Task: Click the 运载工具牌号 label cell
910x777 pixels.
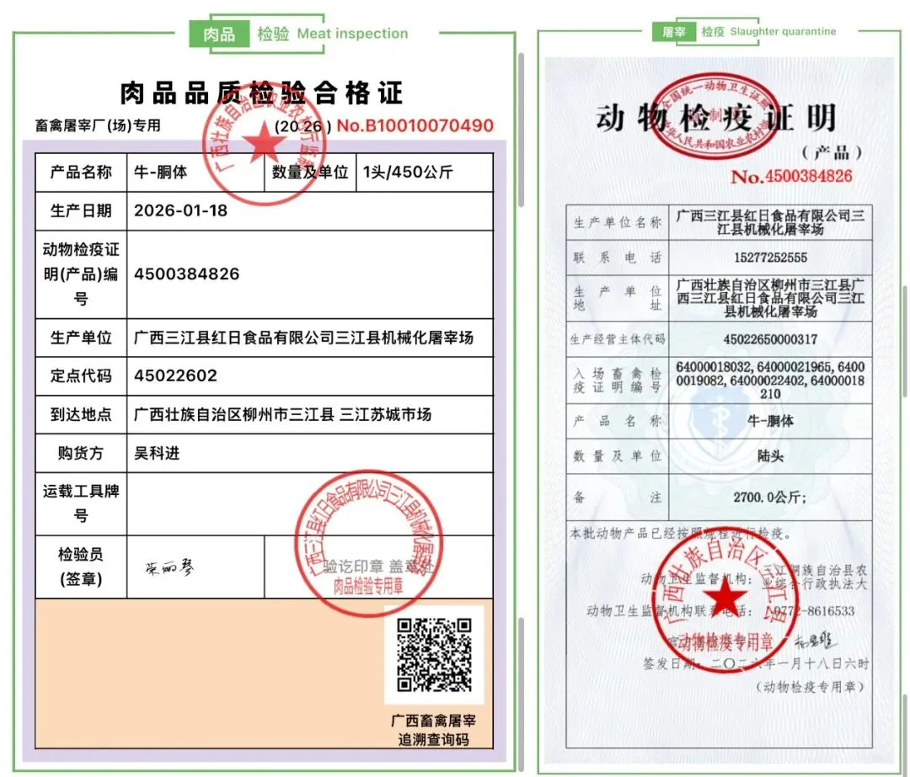Action: click(81, 503)
